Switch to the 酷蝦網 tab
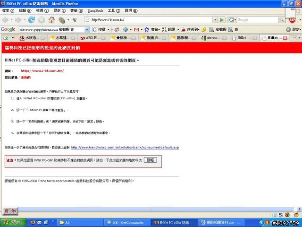Image resolution: width=302 pixels, height=227 pixels. [184, 38]
